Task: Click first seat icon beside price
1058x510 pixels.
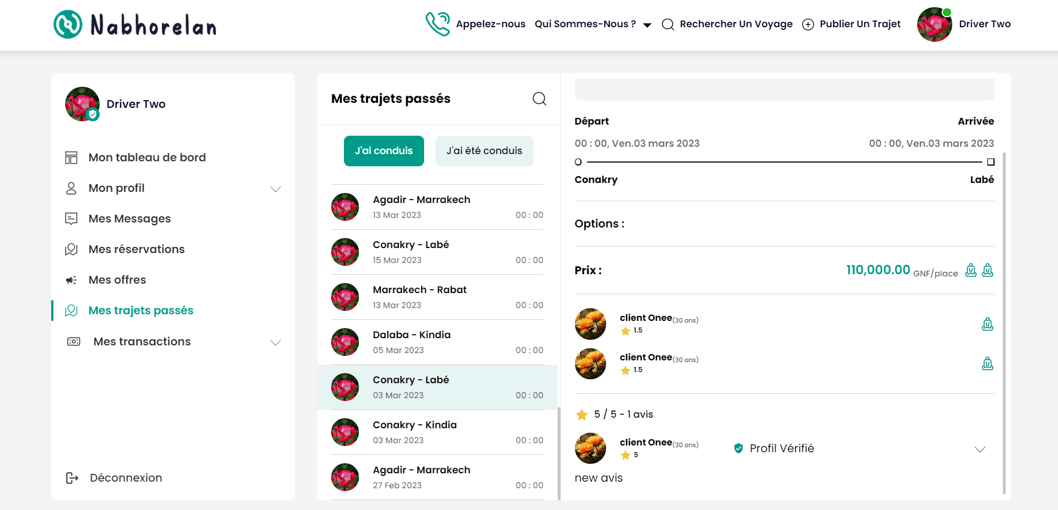Action: (971, 270)
